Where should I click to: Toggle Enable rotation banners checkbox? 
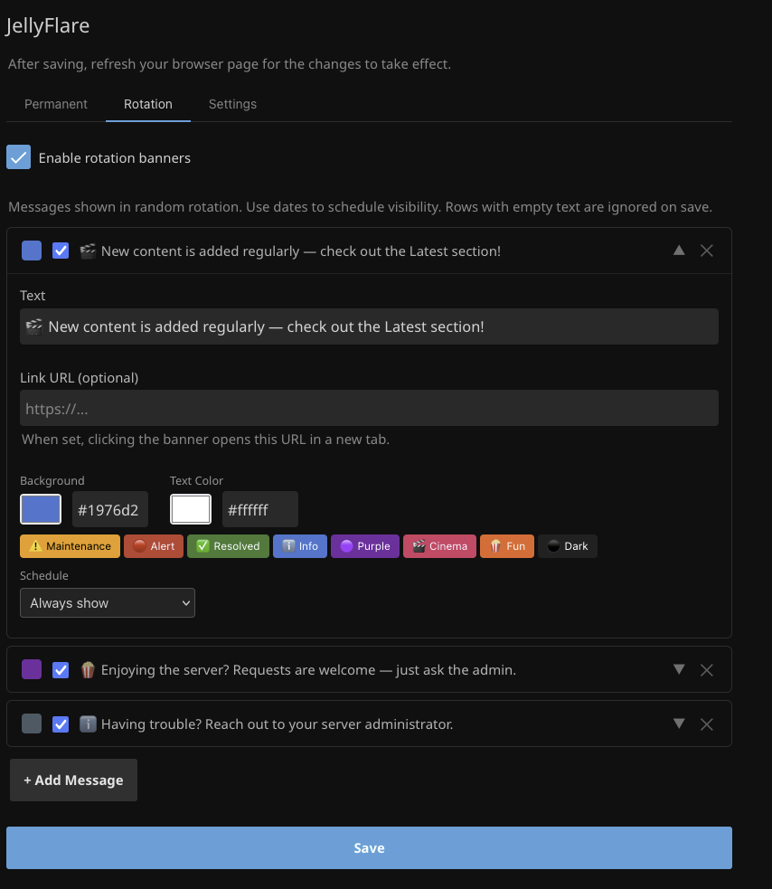pos(19,157)
